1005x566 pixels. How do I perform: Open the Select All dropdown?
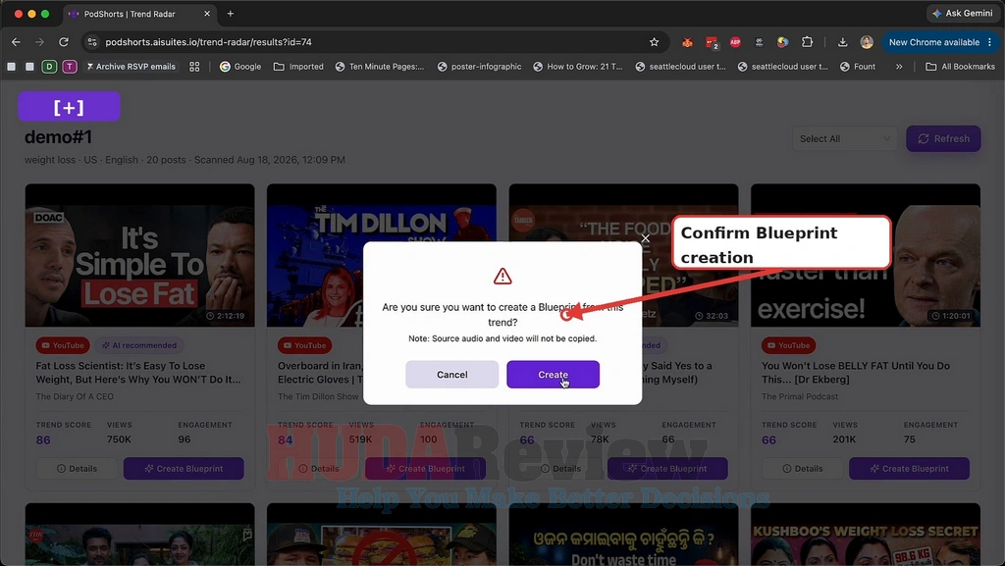pos(845,139)
